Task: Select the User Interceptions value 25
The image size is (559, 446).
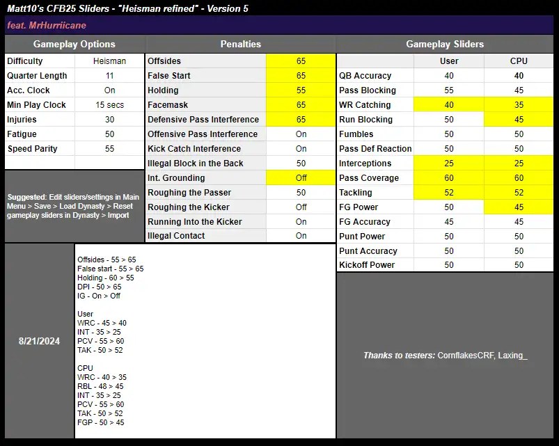Action: 449,163
